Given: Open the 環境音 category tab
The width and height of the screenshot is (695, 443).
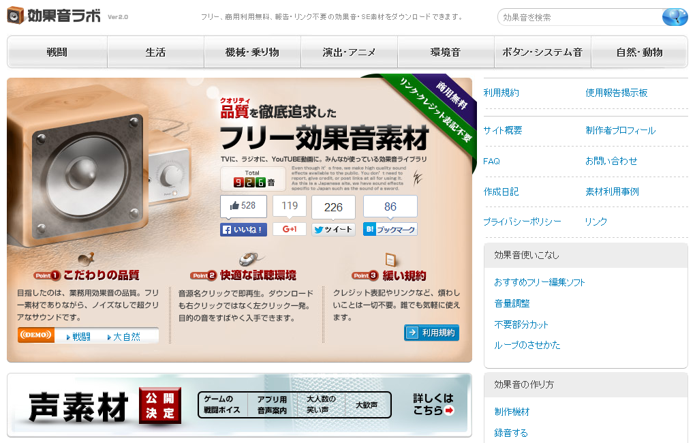Looking at the screenshot, I should [x=446, y=52].
